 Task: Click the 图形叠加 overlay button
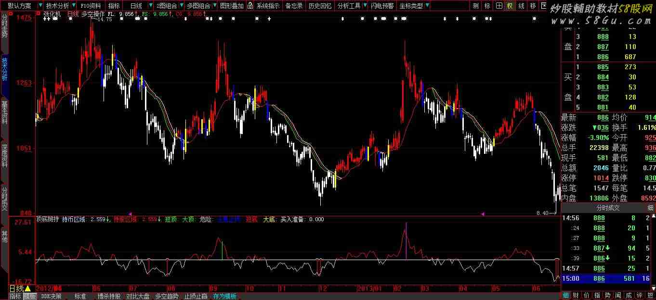point(231,6)
